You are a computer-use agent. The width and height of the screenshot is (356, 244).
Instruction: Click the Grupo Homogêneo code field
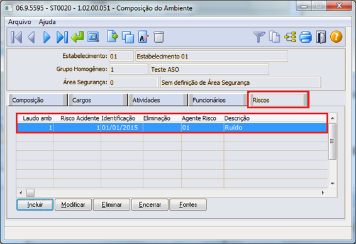coord(128,69)
